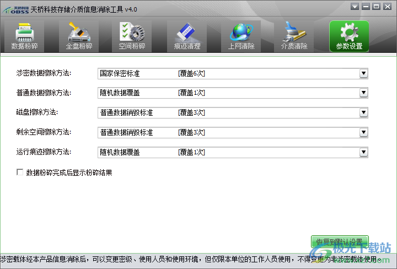
Task: Open the title bar dropdown menu arrow
Action: pos(355,7)
